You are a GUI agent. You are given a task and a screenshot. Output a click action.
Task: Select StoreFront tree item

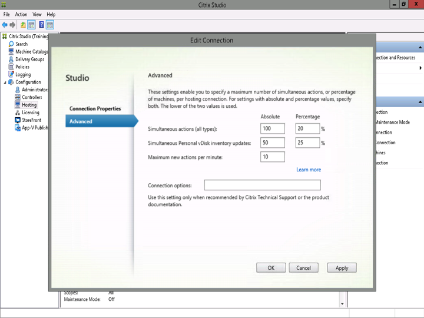point(32,120)
